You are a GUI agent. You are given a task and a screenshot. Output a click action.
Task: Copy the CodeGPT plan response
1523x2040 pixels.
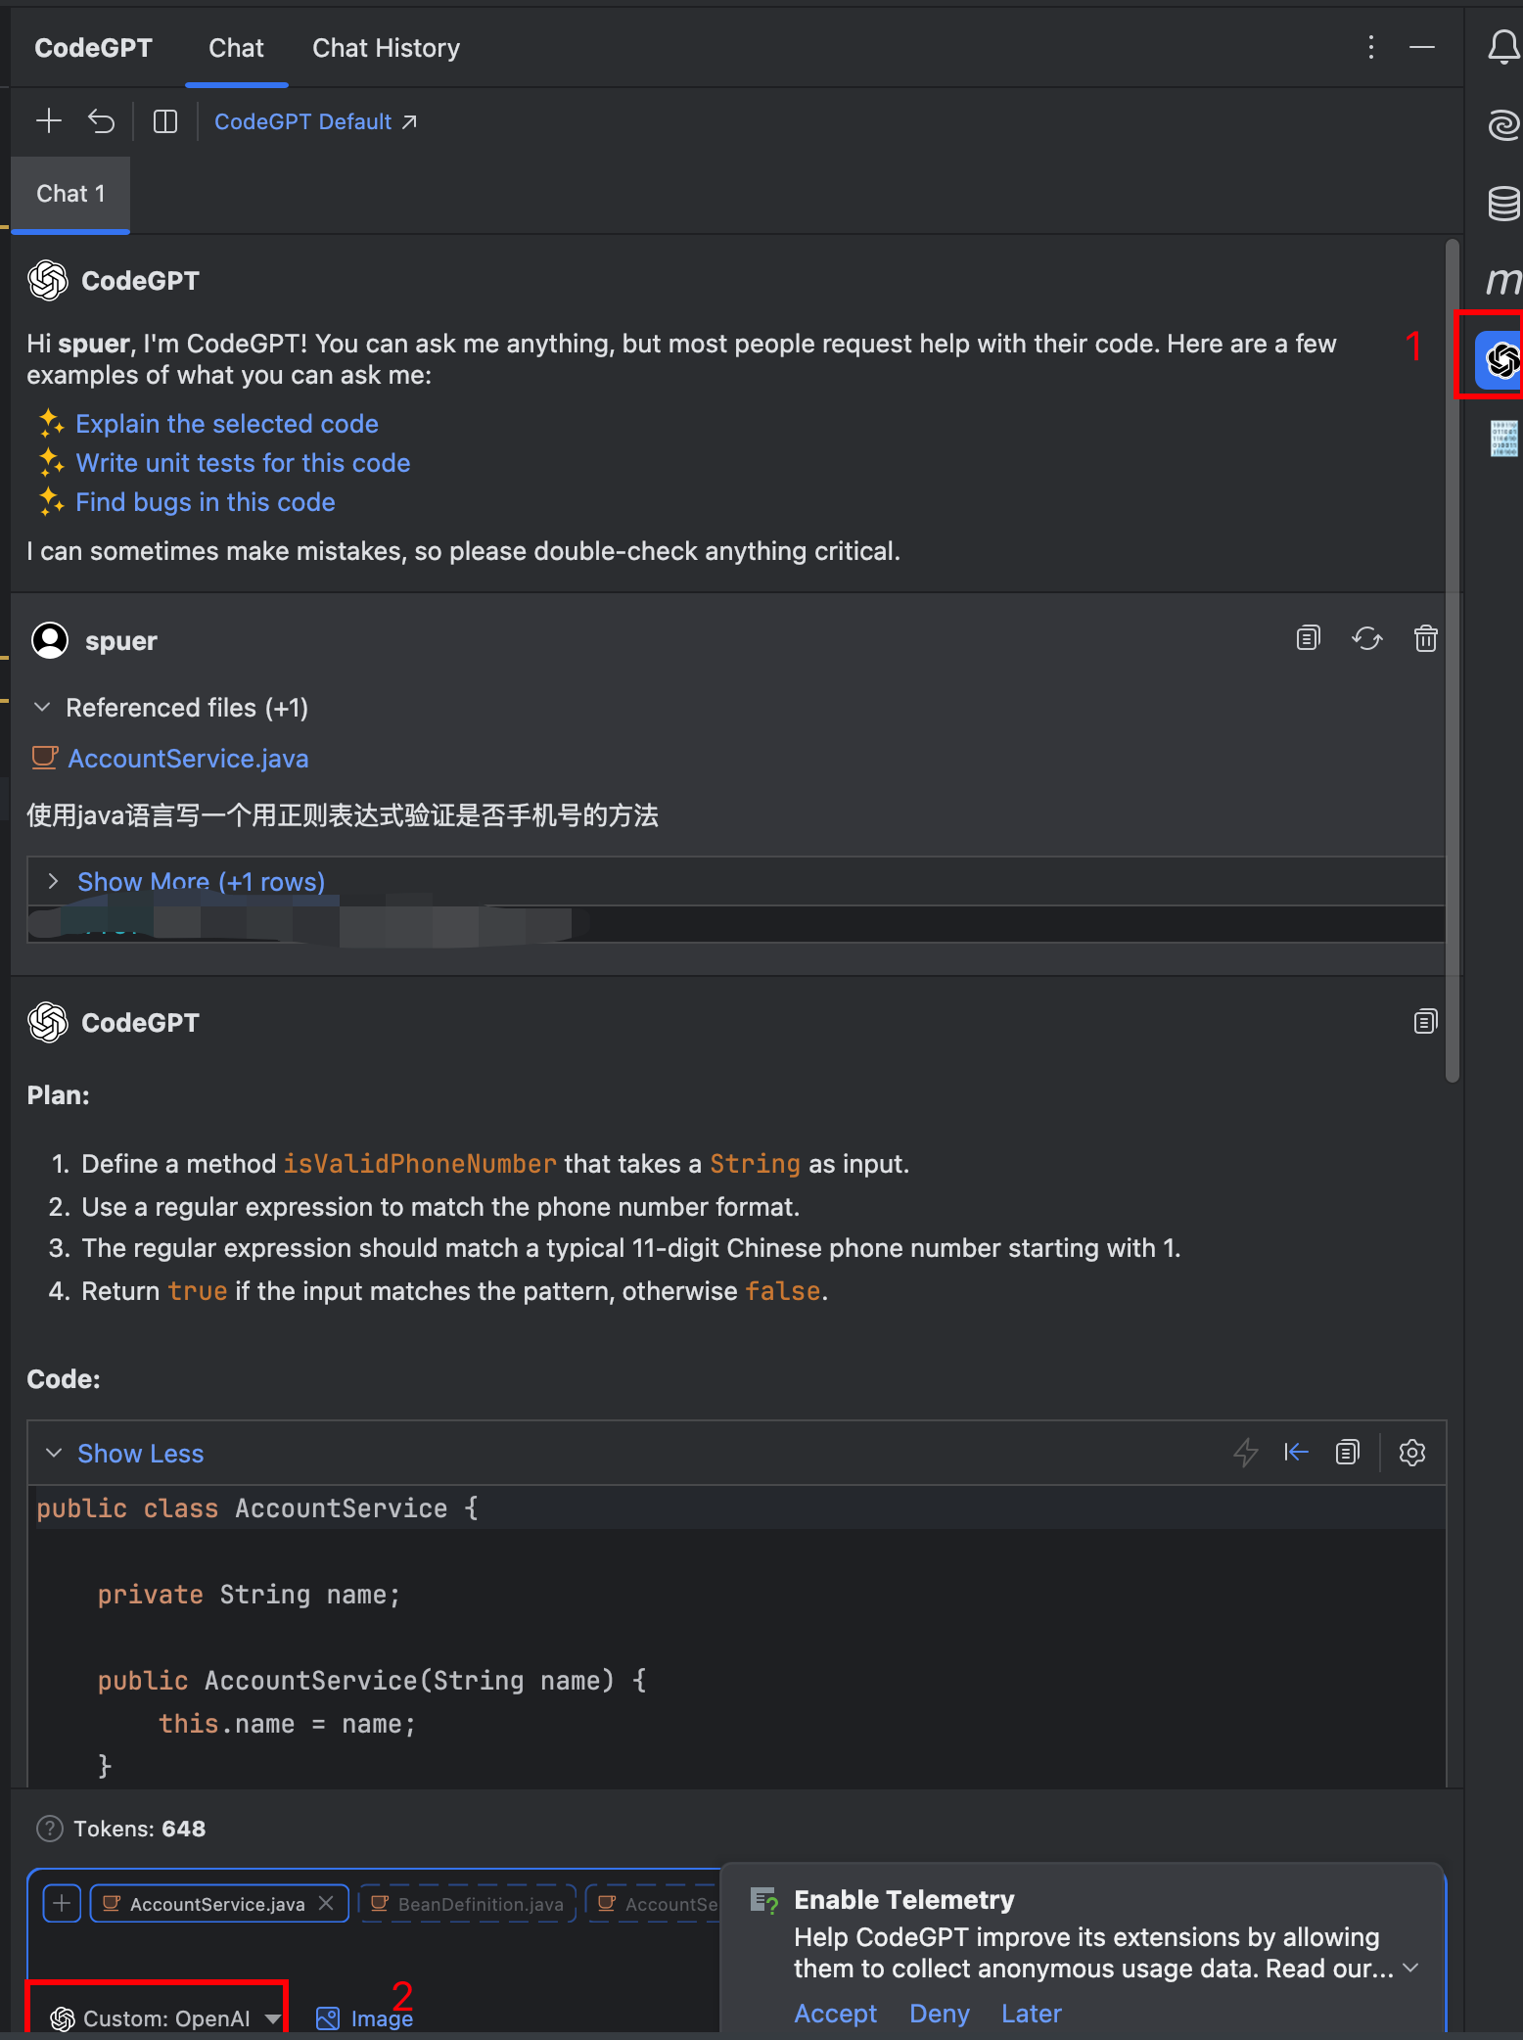tap(1426, 1022)
